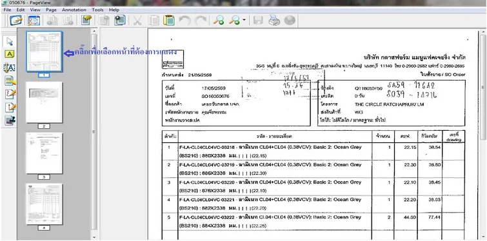
Task: Click the weight value 77.44
Action: [x=435, y=217]
